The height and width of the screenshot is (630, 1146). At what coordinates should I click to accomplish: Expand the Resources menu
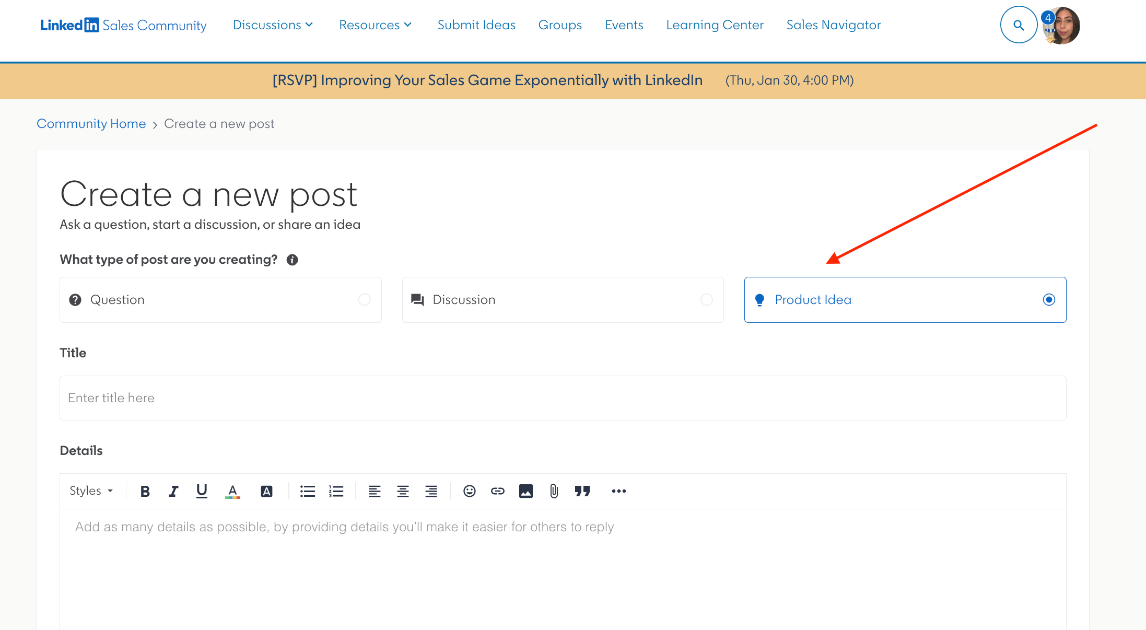click(x=376, y=25)
